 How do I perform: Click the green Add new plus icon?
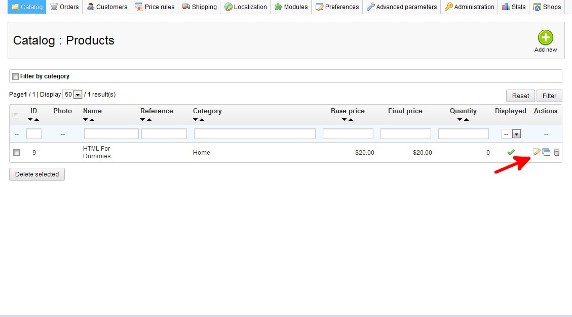point(545,38)
